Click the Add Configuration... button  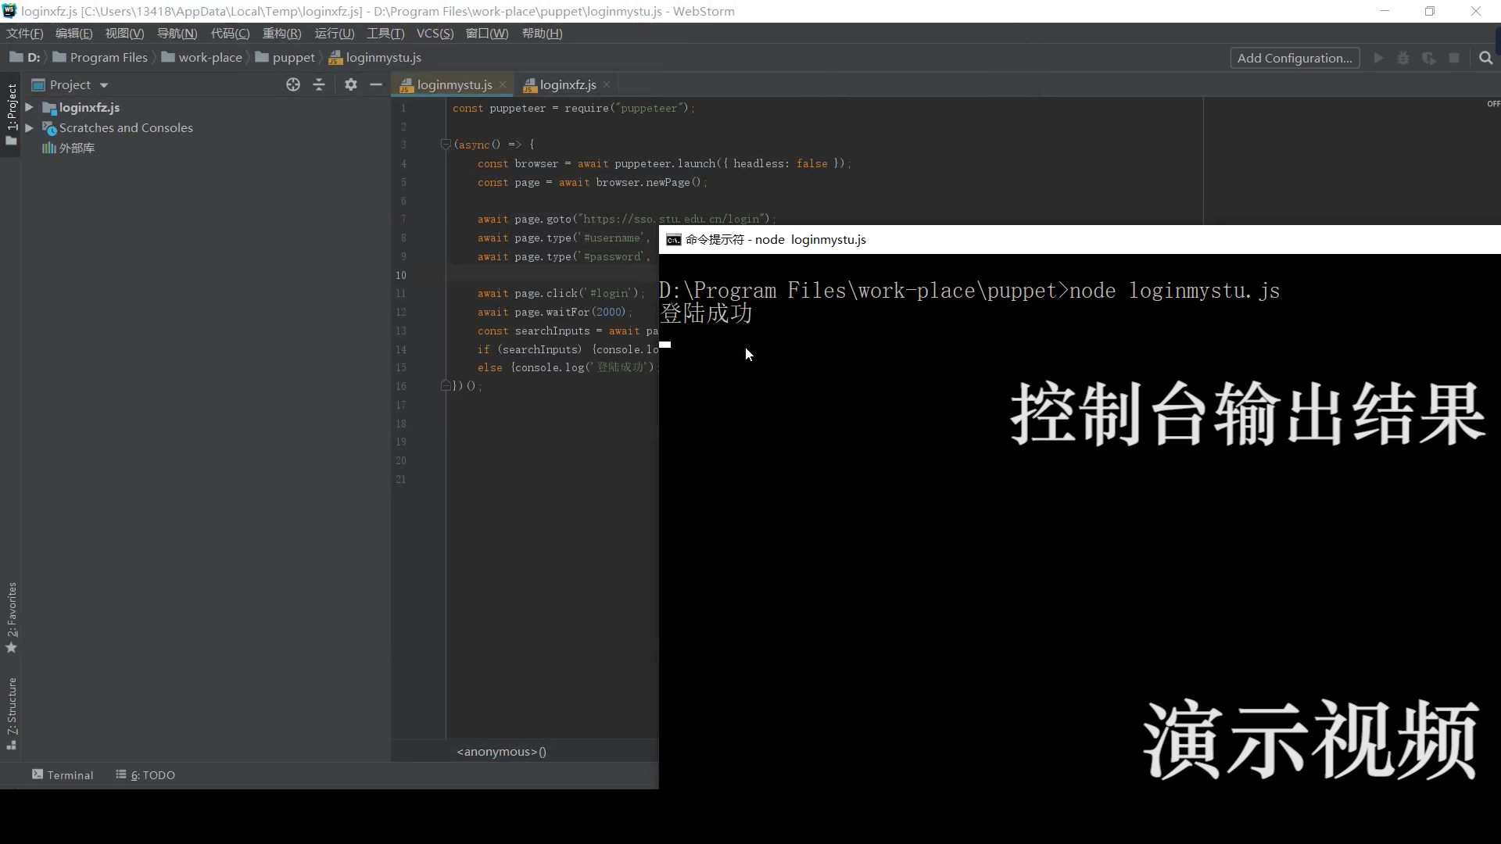[1294, 58]
